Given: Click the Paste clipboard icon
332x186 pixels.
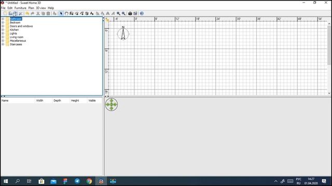Looking at the screenshot, I should coord(48,13).
